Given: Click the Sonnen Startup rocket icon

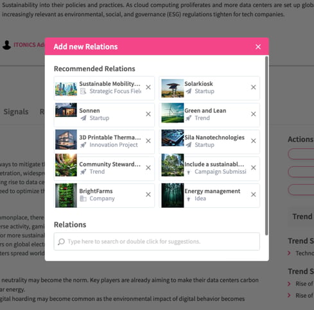Looking at the screenshot, I should click(83, 118).
